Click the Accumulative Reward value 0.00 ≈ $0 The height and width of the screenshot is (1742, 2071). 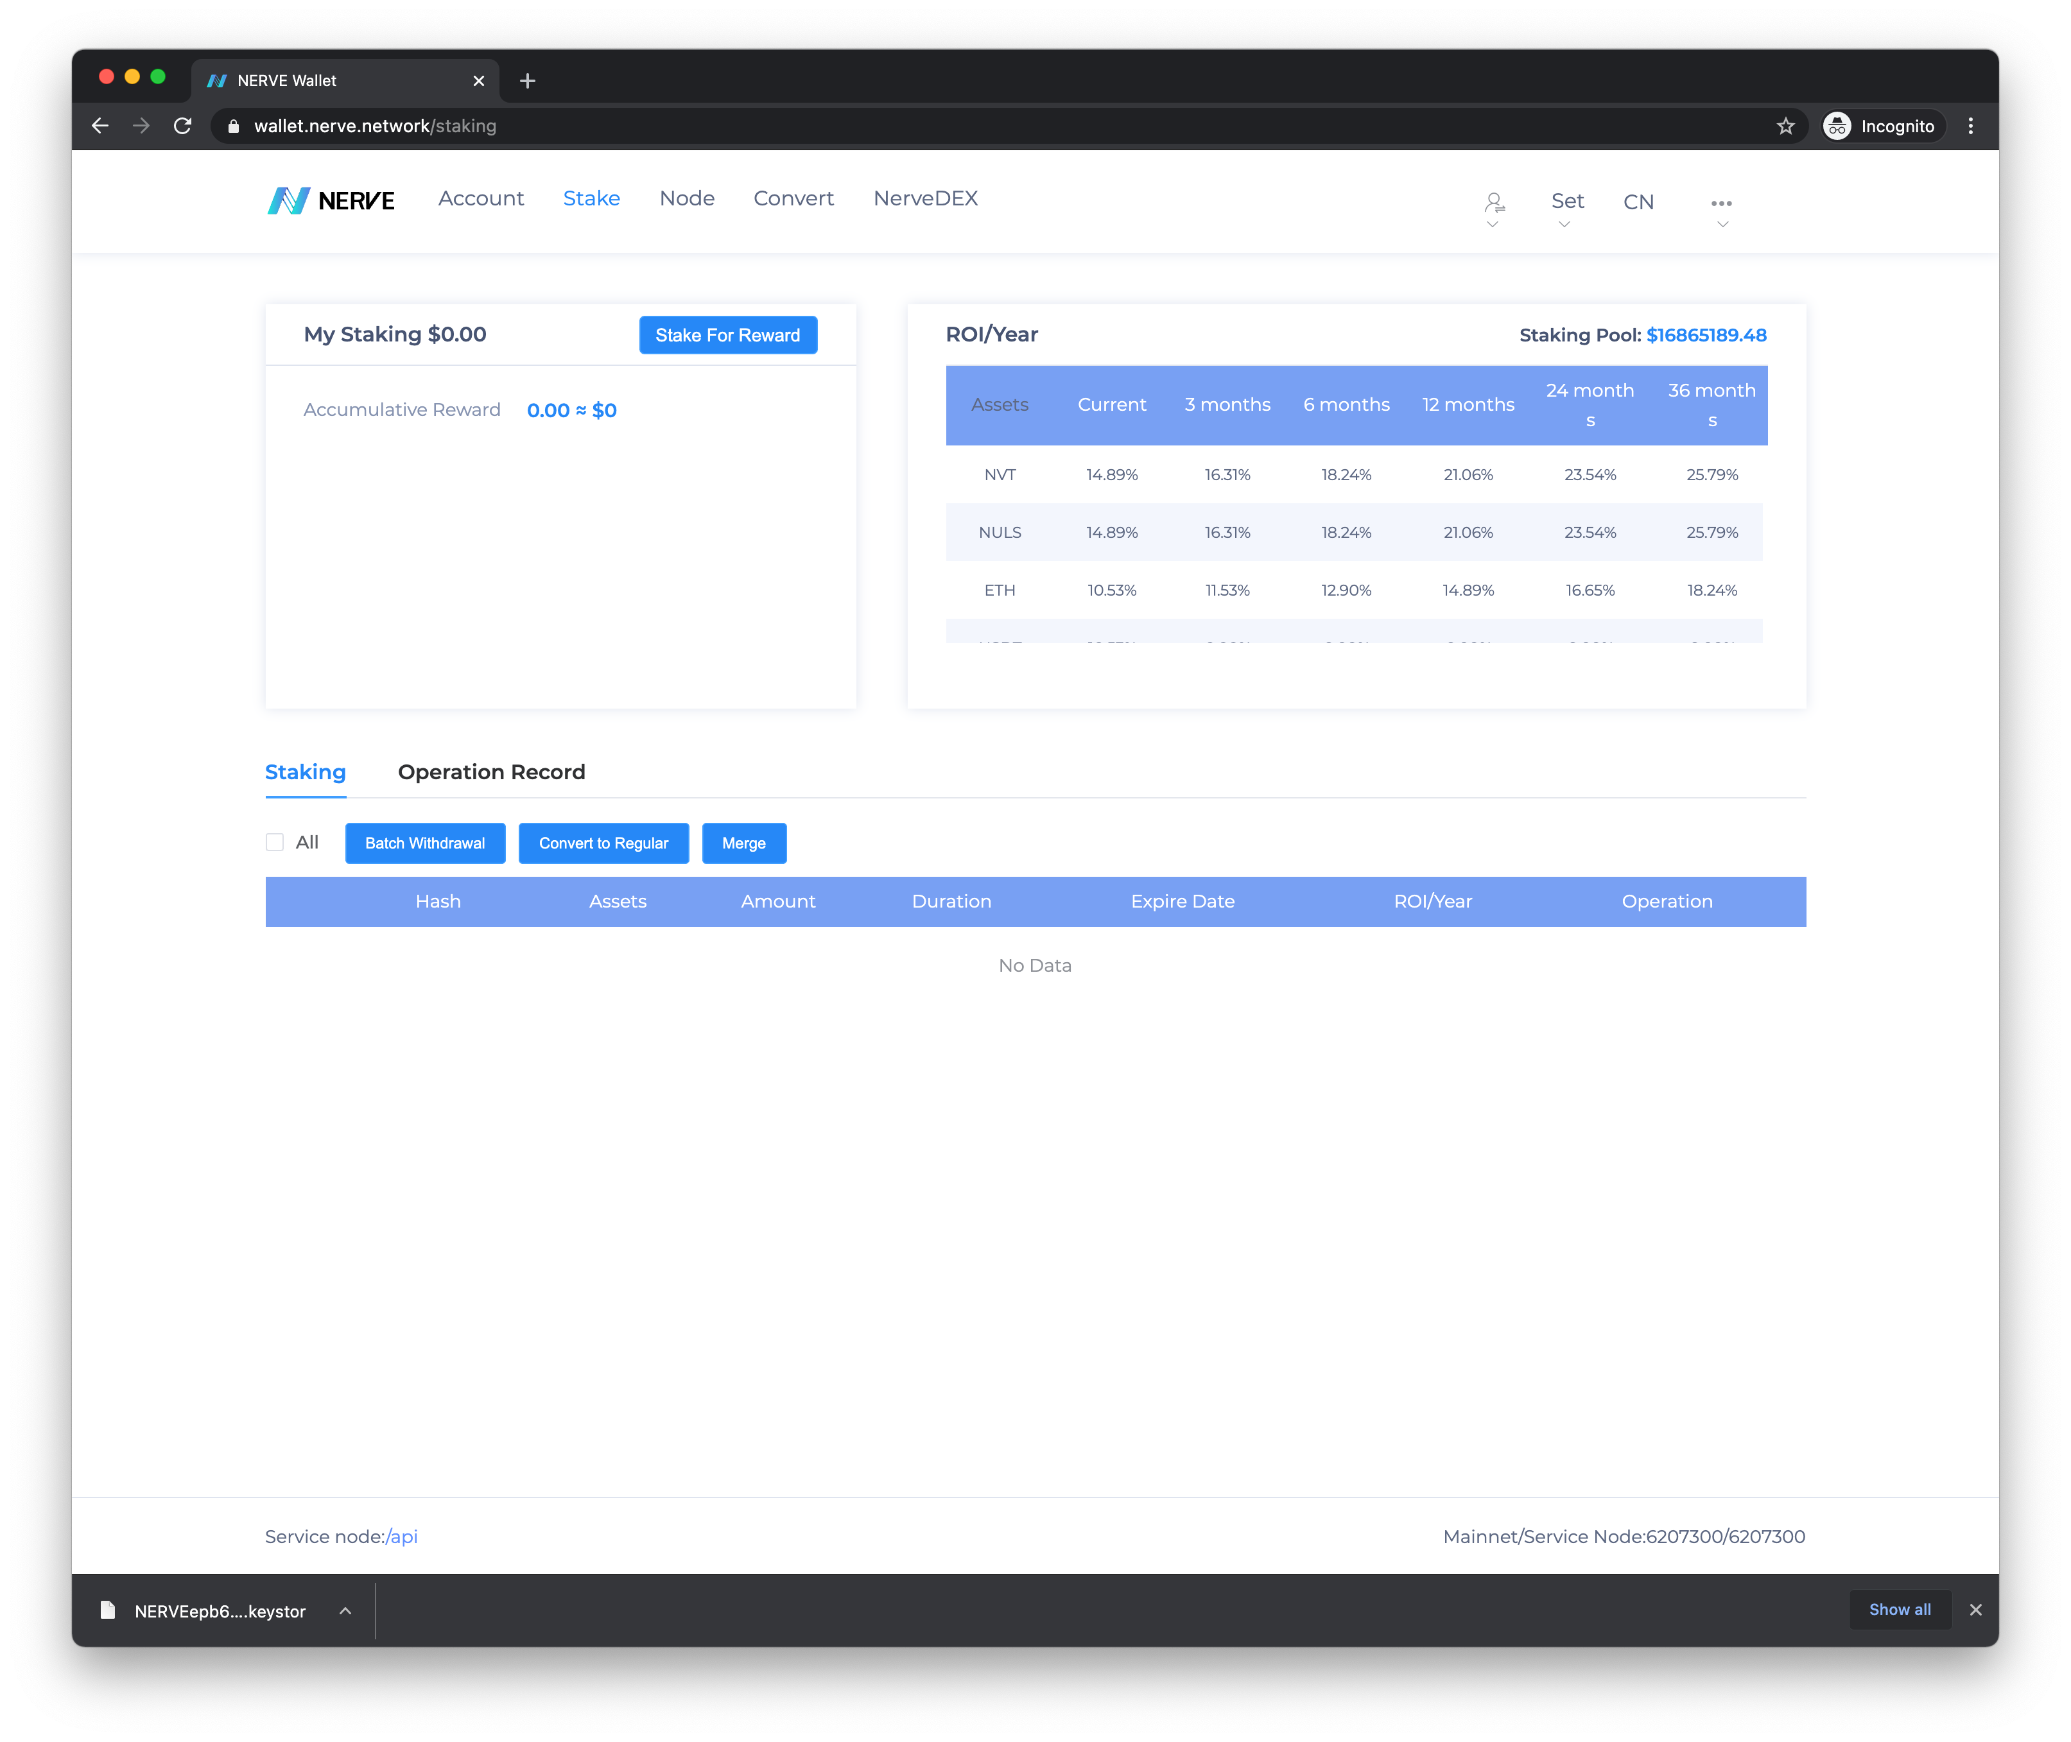[572, 410]
